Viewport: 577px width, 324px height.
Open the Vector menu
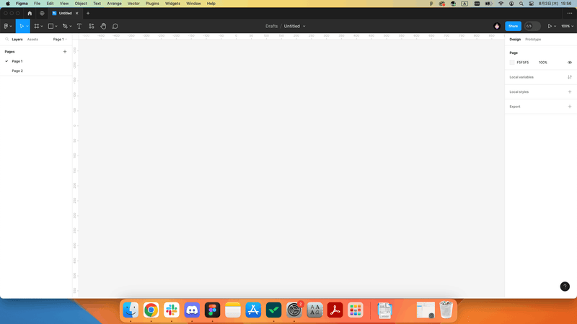coord(133,4)
